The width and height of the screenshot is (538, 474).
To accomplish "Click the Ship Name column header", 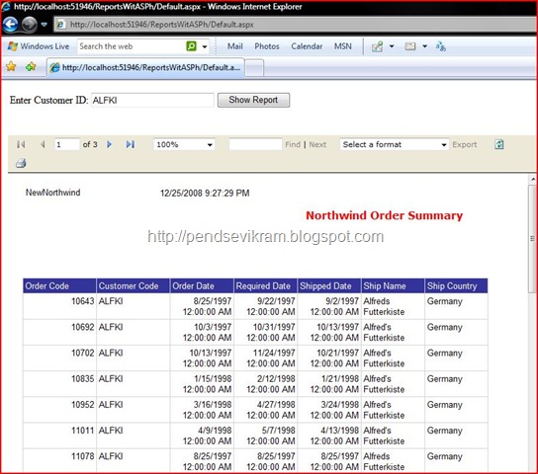I will coord(393,286).
